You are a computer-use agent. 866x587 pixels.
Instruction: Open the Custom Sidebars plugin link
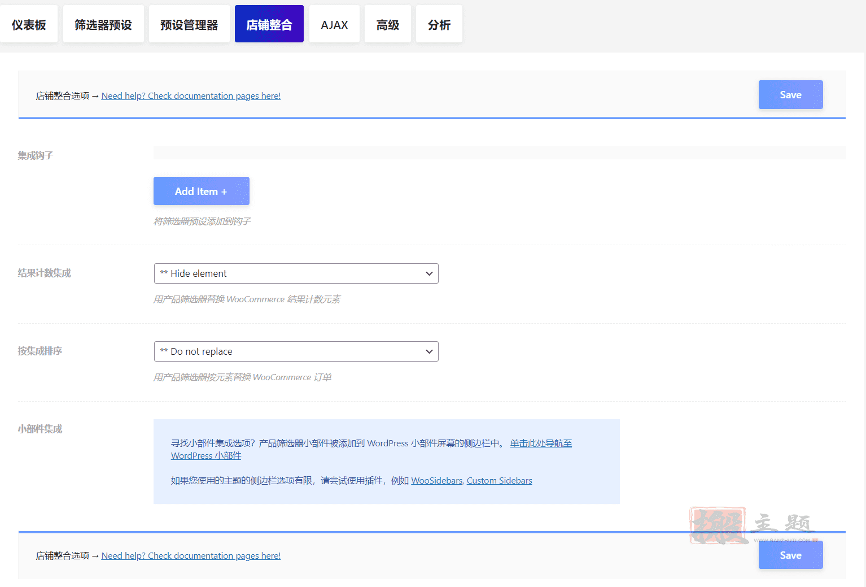(500, 481)
